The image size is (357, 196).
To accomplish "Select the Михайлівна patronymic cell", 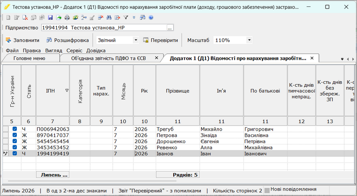I will tap(265, 147).
